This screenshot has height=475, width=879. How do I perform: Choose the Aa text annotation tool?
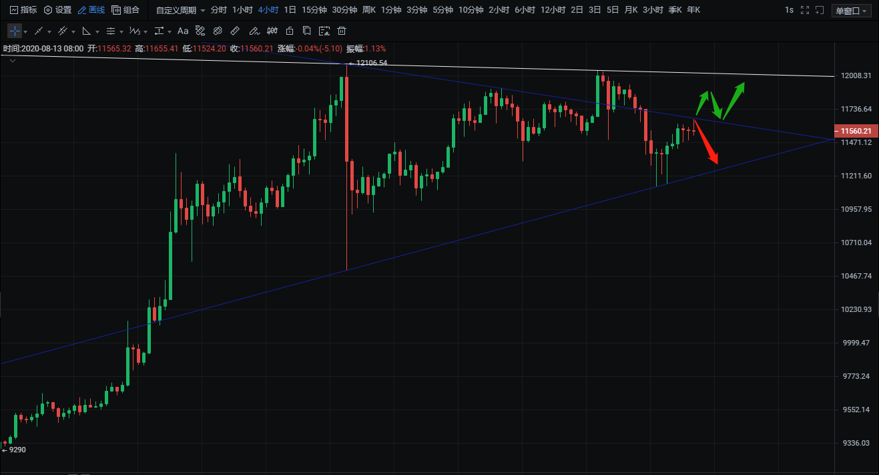(182, 31)
